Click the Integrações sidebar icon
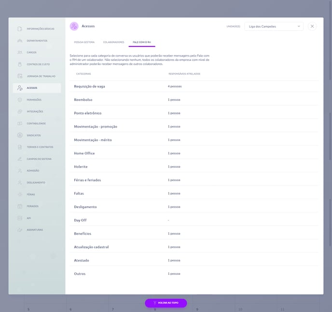 click(20, 112)
